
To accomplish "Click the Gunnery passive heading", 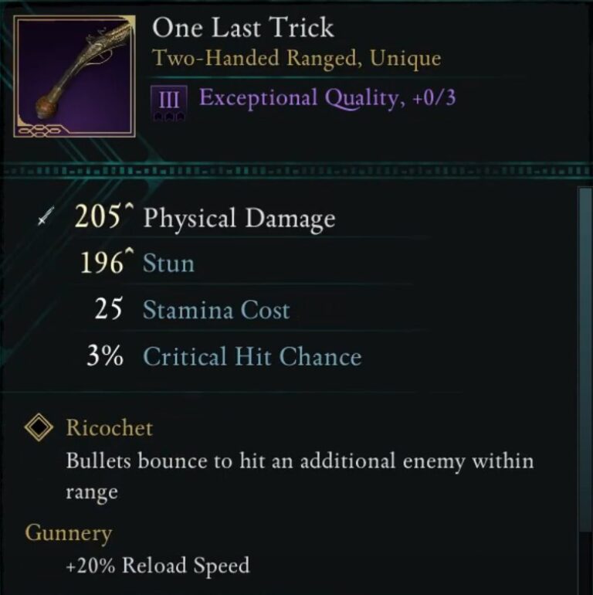I will tap(69, 533).
